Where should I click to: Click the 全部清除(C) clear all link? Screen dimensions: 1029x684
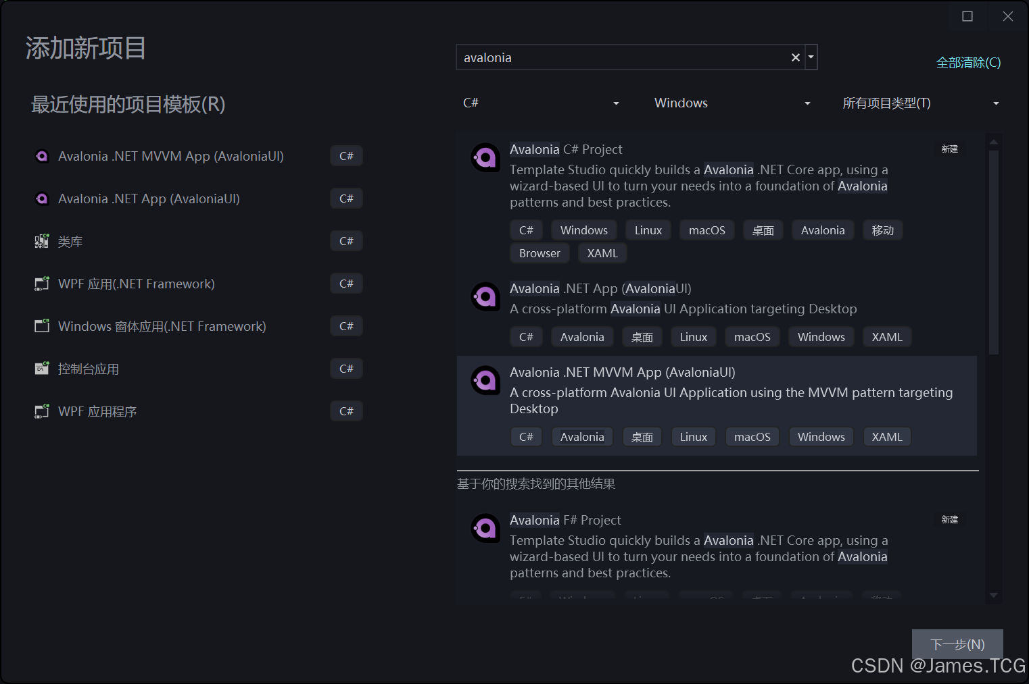coord(968,63)
